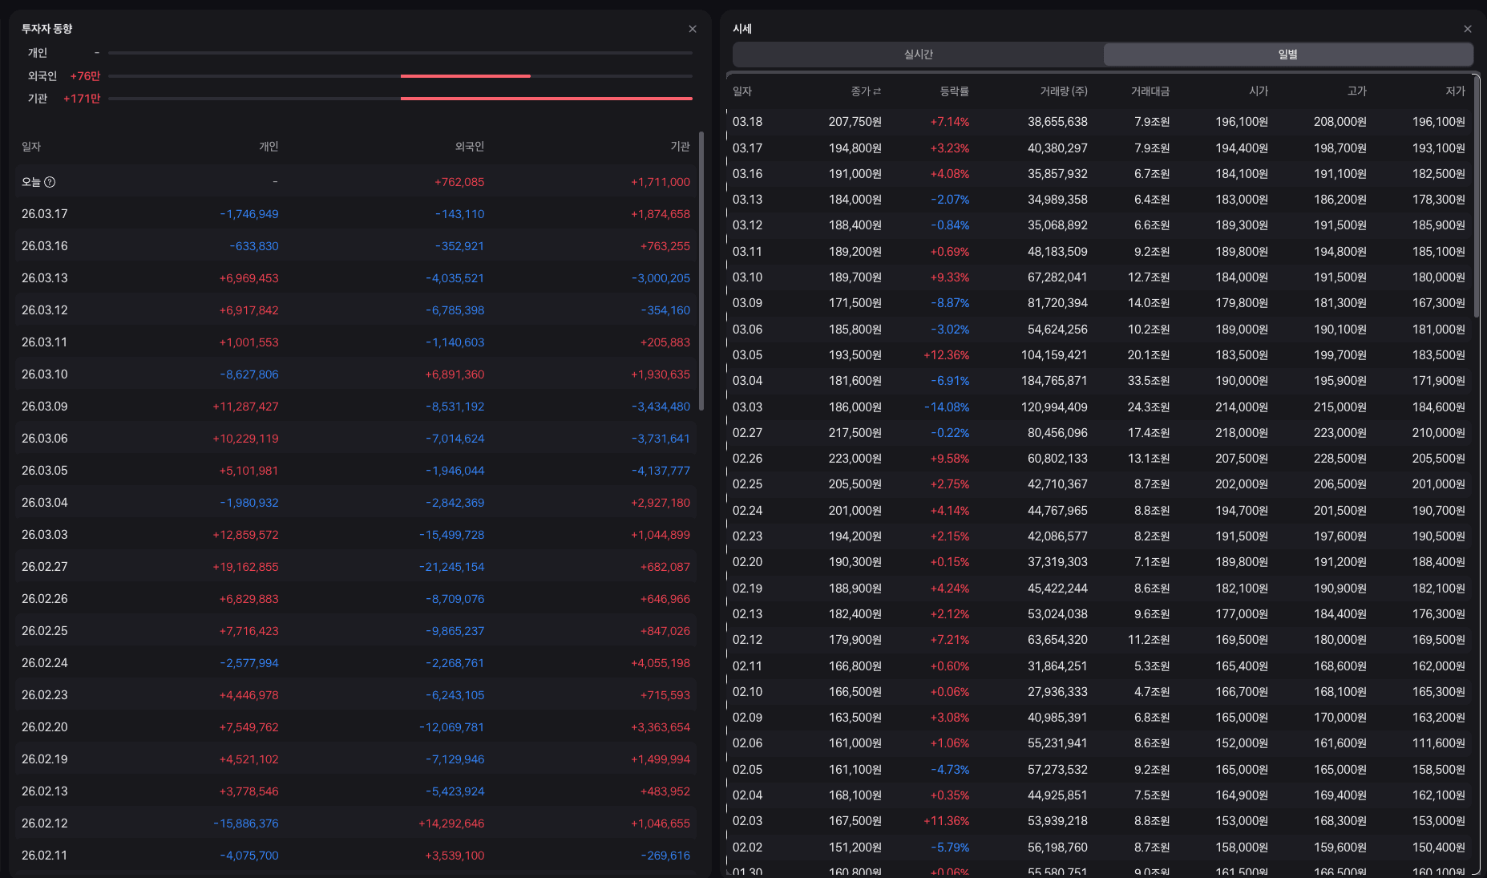Click the 03.03 row with -14.08% change
Screen dimensions: 1487x878
(x=1099, y=407)
